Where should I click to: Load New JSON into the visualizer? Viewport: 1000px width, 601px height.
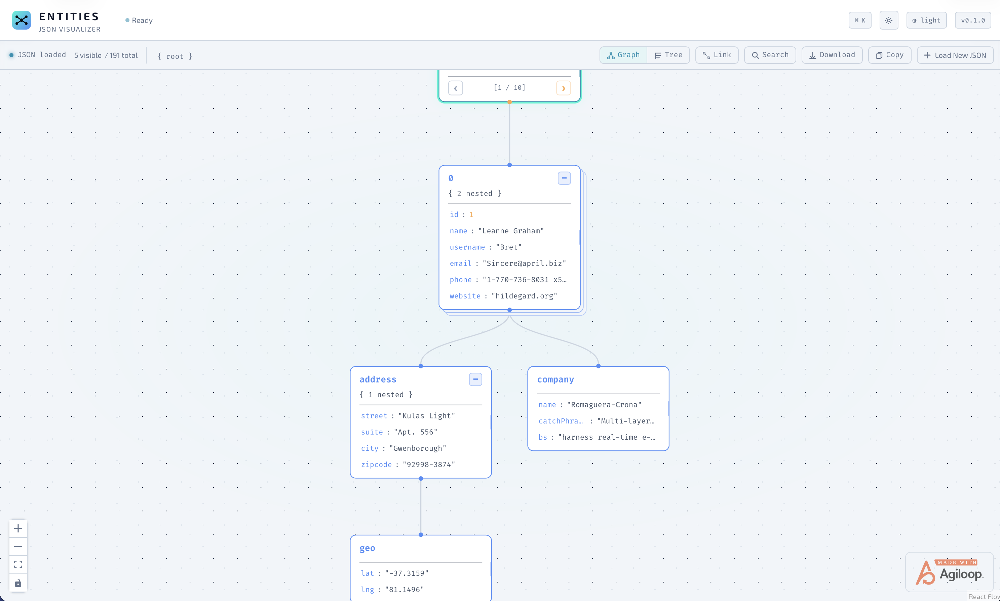tap(955, 55)
